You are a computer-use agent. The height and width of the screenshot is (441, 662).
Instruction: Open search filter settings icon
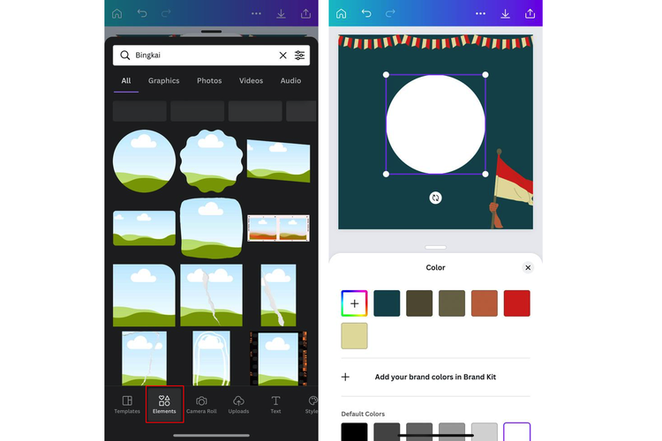[x=300, y=55]
